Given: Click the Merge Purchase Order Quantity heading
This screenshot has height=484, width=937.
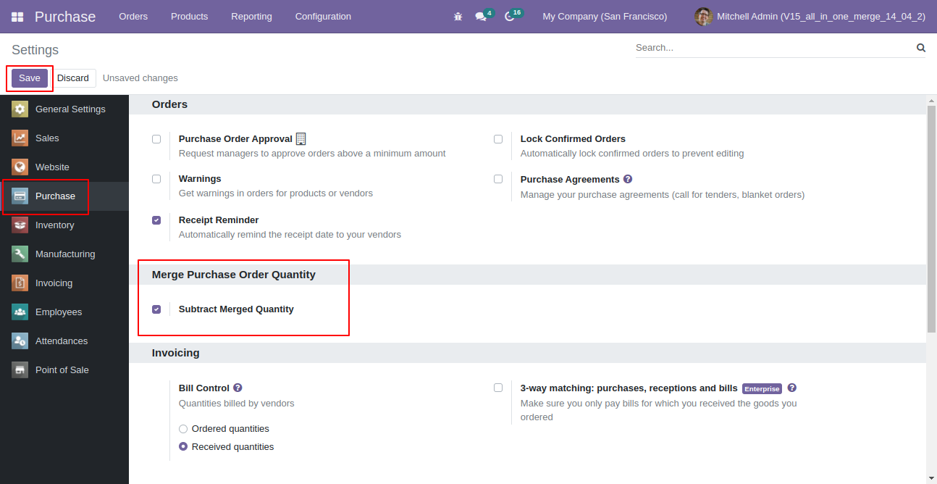Looking at the screenshot, I should click(234, 275).
